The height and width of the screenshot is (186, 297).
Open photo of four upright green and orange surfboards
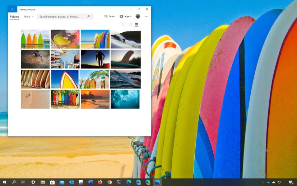click(35, 39)
